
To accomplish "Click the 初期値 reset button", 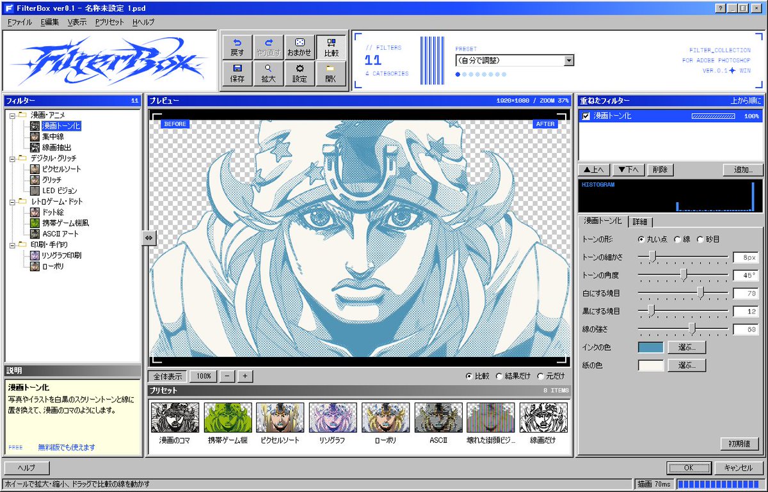I will [739, 443].
